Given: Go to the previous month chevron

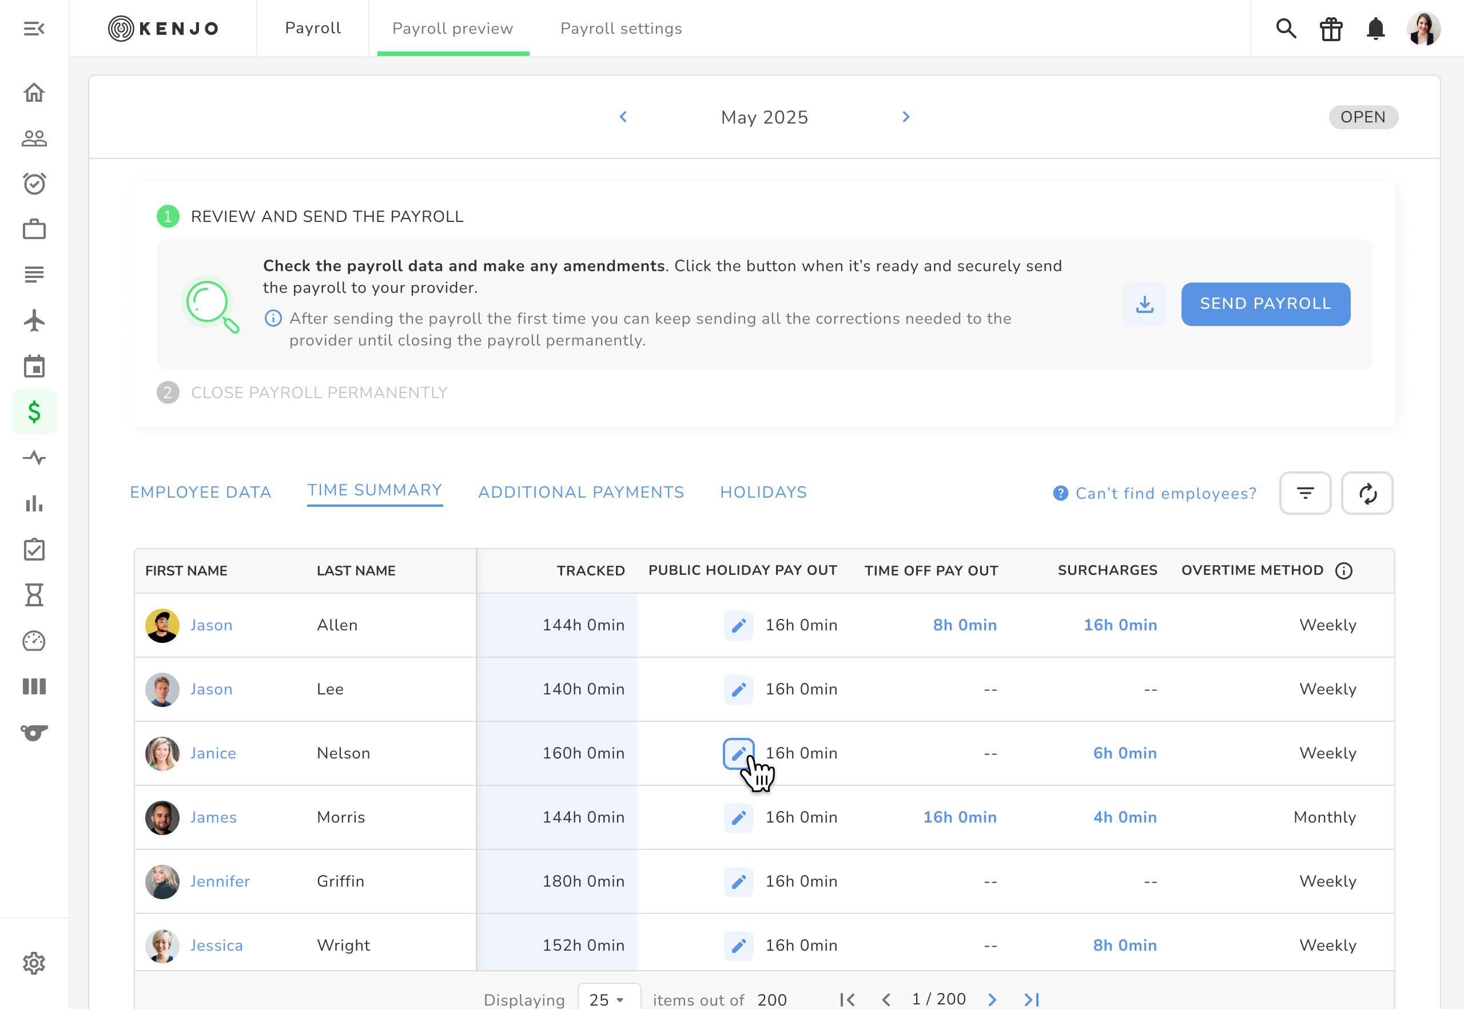Looking at the screenshot, I should click(623, 117).
